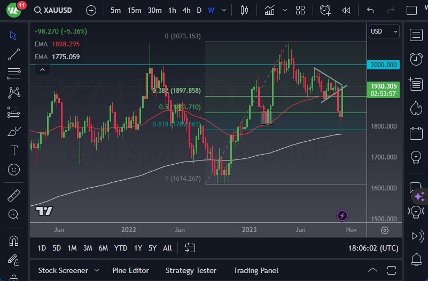The width and height of the screenshot is (428, 281).
Task: Start bar Replay with rewind icon
Action: pyautogui.click(x=346, y=10)
